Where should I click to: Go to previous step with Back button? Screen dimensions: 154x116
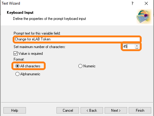pos(92,110)
